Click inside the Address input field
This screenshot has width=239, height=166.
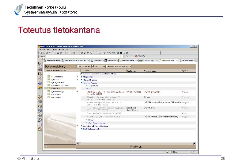[x=83, y=56]
